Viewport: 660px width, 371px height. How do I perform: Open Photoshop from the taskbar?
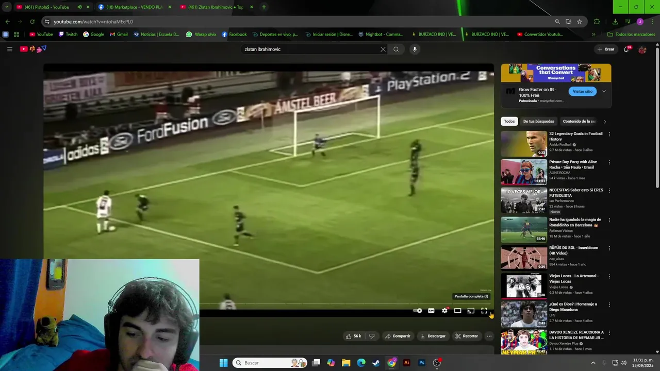422,363
